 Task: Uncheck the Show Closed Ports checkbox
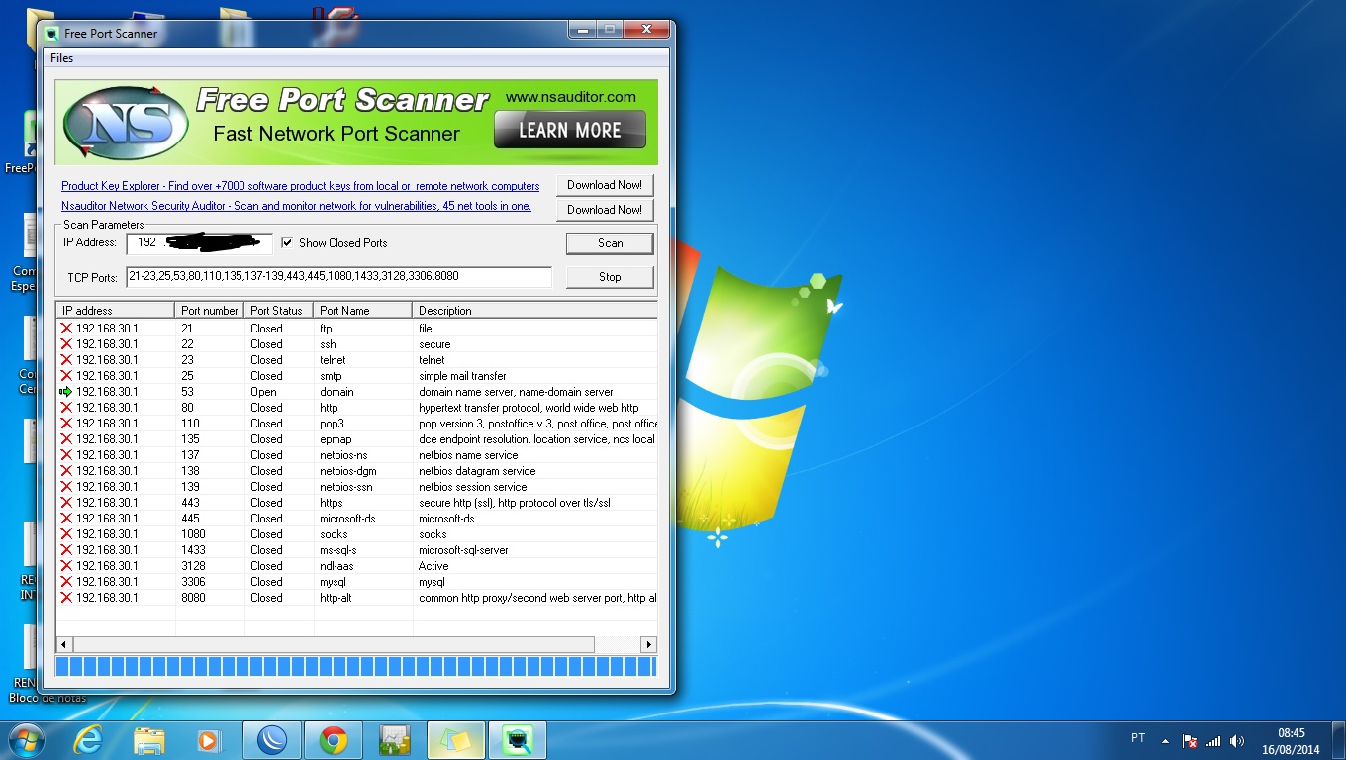[288, 243]
